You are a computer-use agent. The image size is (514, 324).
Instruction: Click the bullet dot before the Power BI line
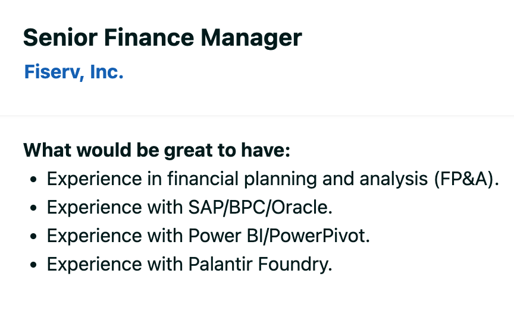(33, 236)
